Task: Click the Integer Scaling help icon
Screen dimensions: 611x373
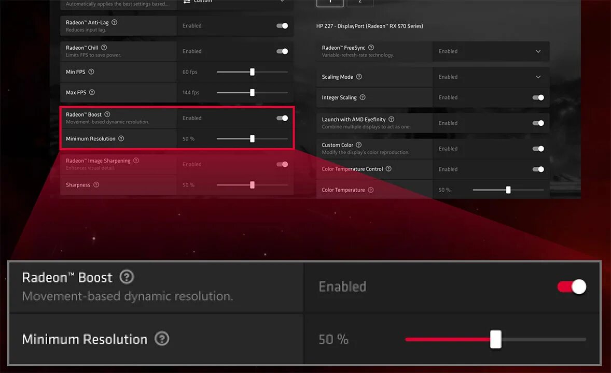Action: click(x=363, y=97)
